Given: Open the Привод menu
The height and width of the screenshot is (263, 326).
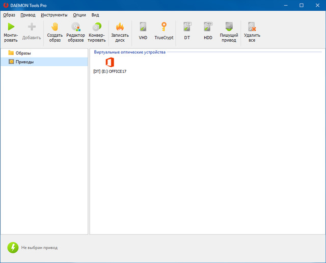Looking at the screenshot, I should point(28,15).
